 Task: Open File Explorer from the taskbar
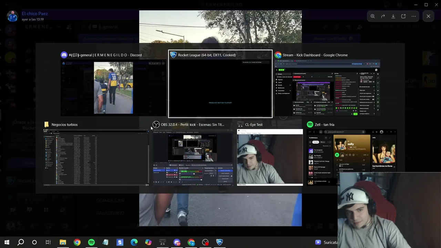coord(63,242)
